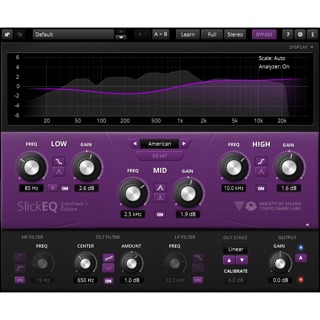Toggle the tilt filter ON switch
The image size is (320, 320).
[x=108, y=281]
